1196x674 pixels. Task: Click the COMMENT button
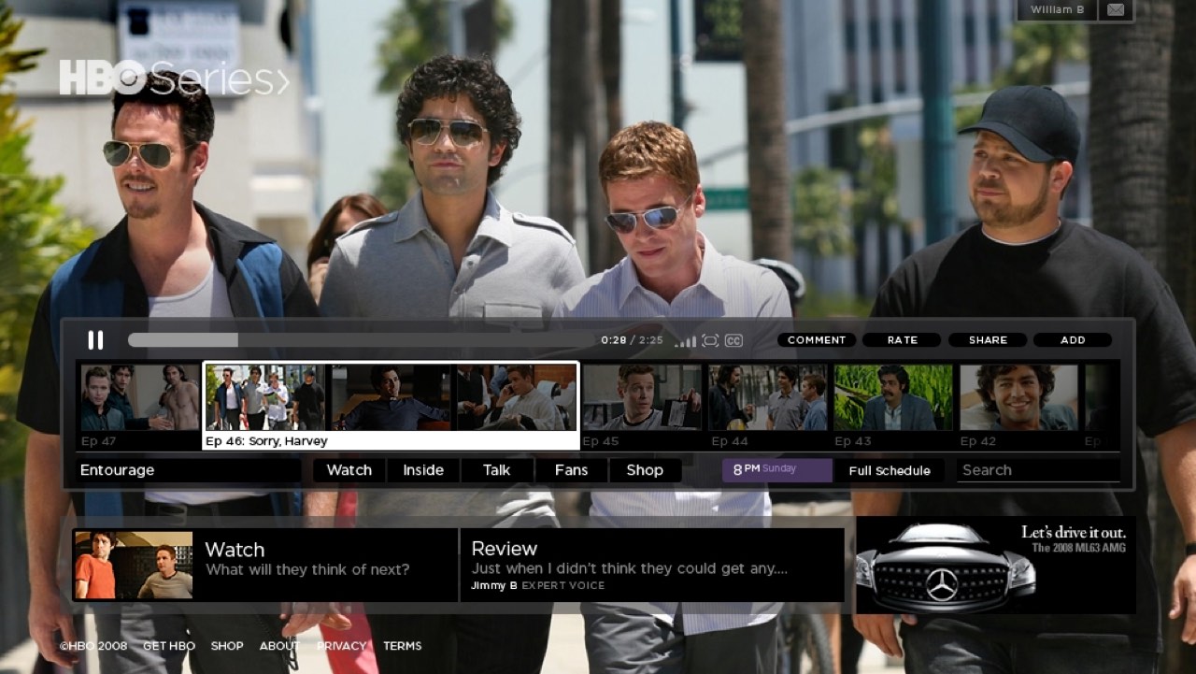pyautogui.click(x=816, y=340)
